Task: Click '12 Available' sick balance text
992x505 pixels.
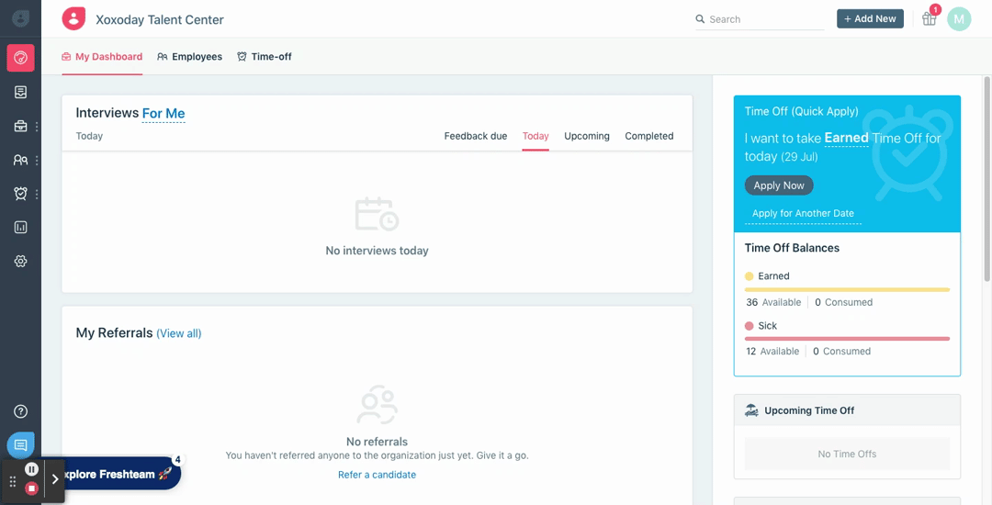Action: [772, 352]
